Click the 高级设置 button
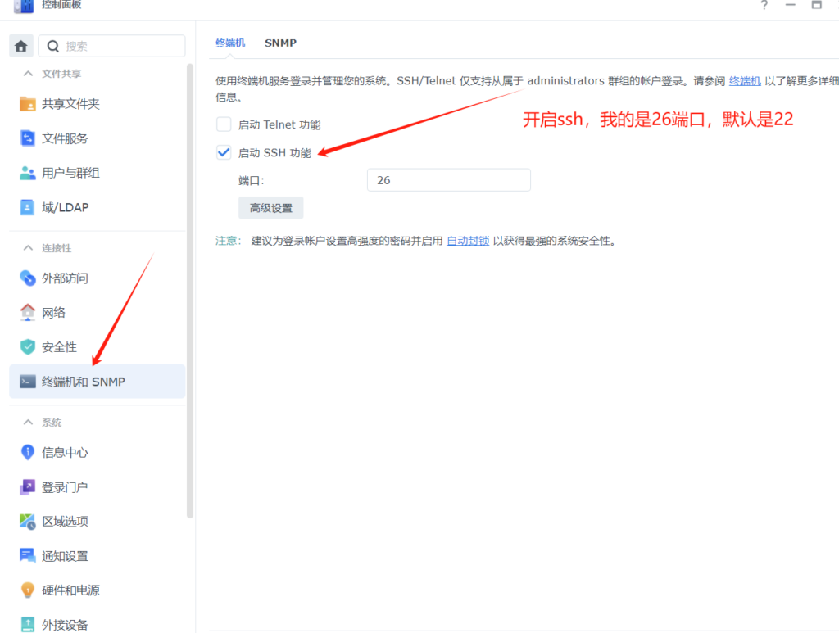 [x=270, y=207]
